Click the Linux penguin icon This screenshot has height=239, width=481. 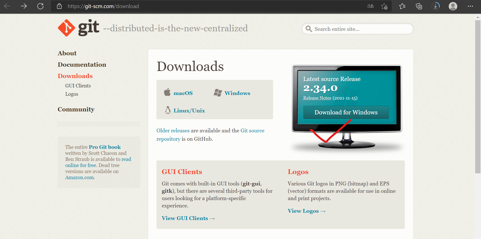pyautogui.click(x=168, y=110)
